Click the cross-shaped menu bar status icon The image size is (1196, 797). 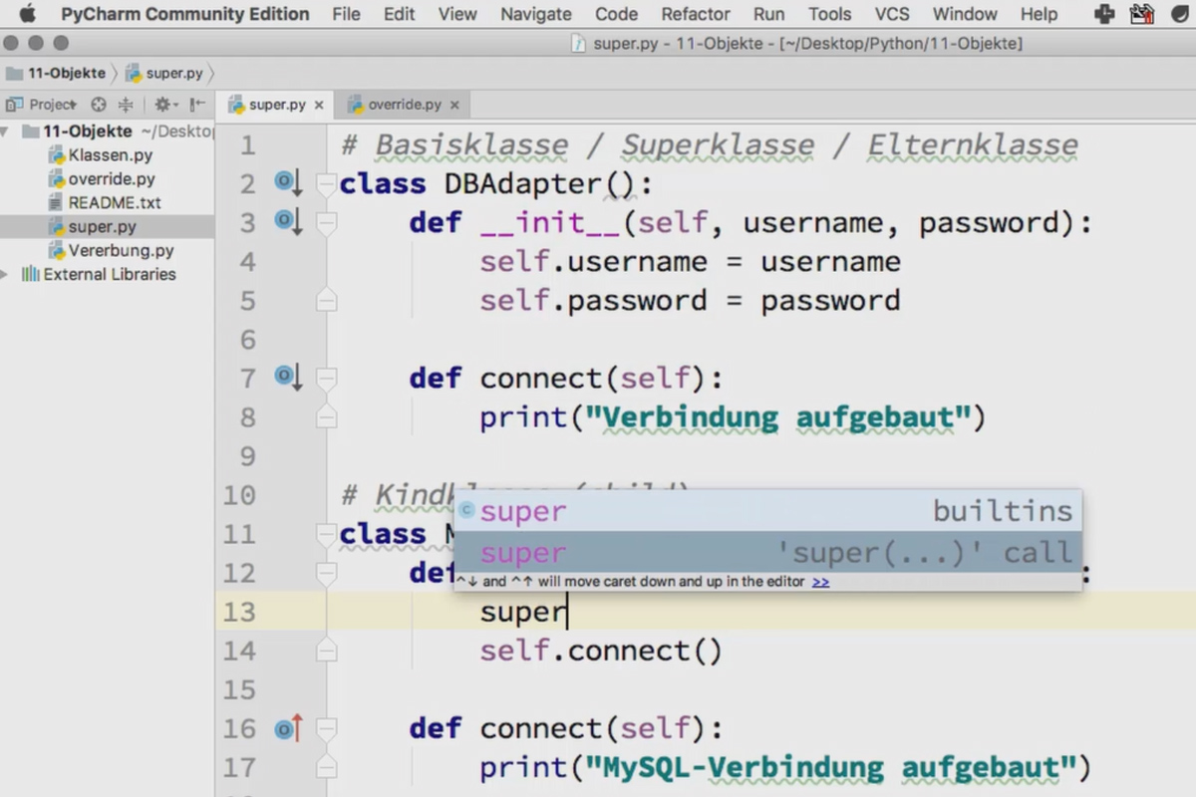(x=1104, y=14)
